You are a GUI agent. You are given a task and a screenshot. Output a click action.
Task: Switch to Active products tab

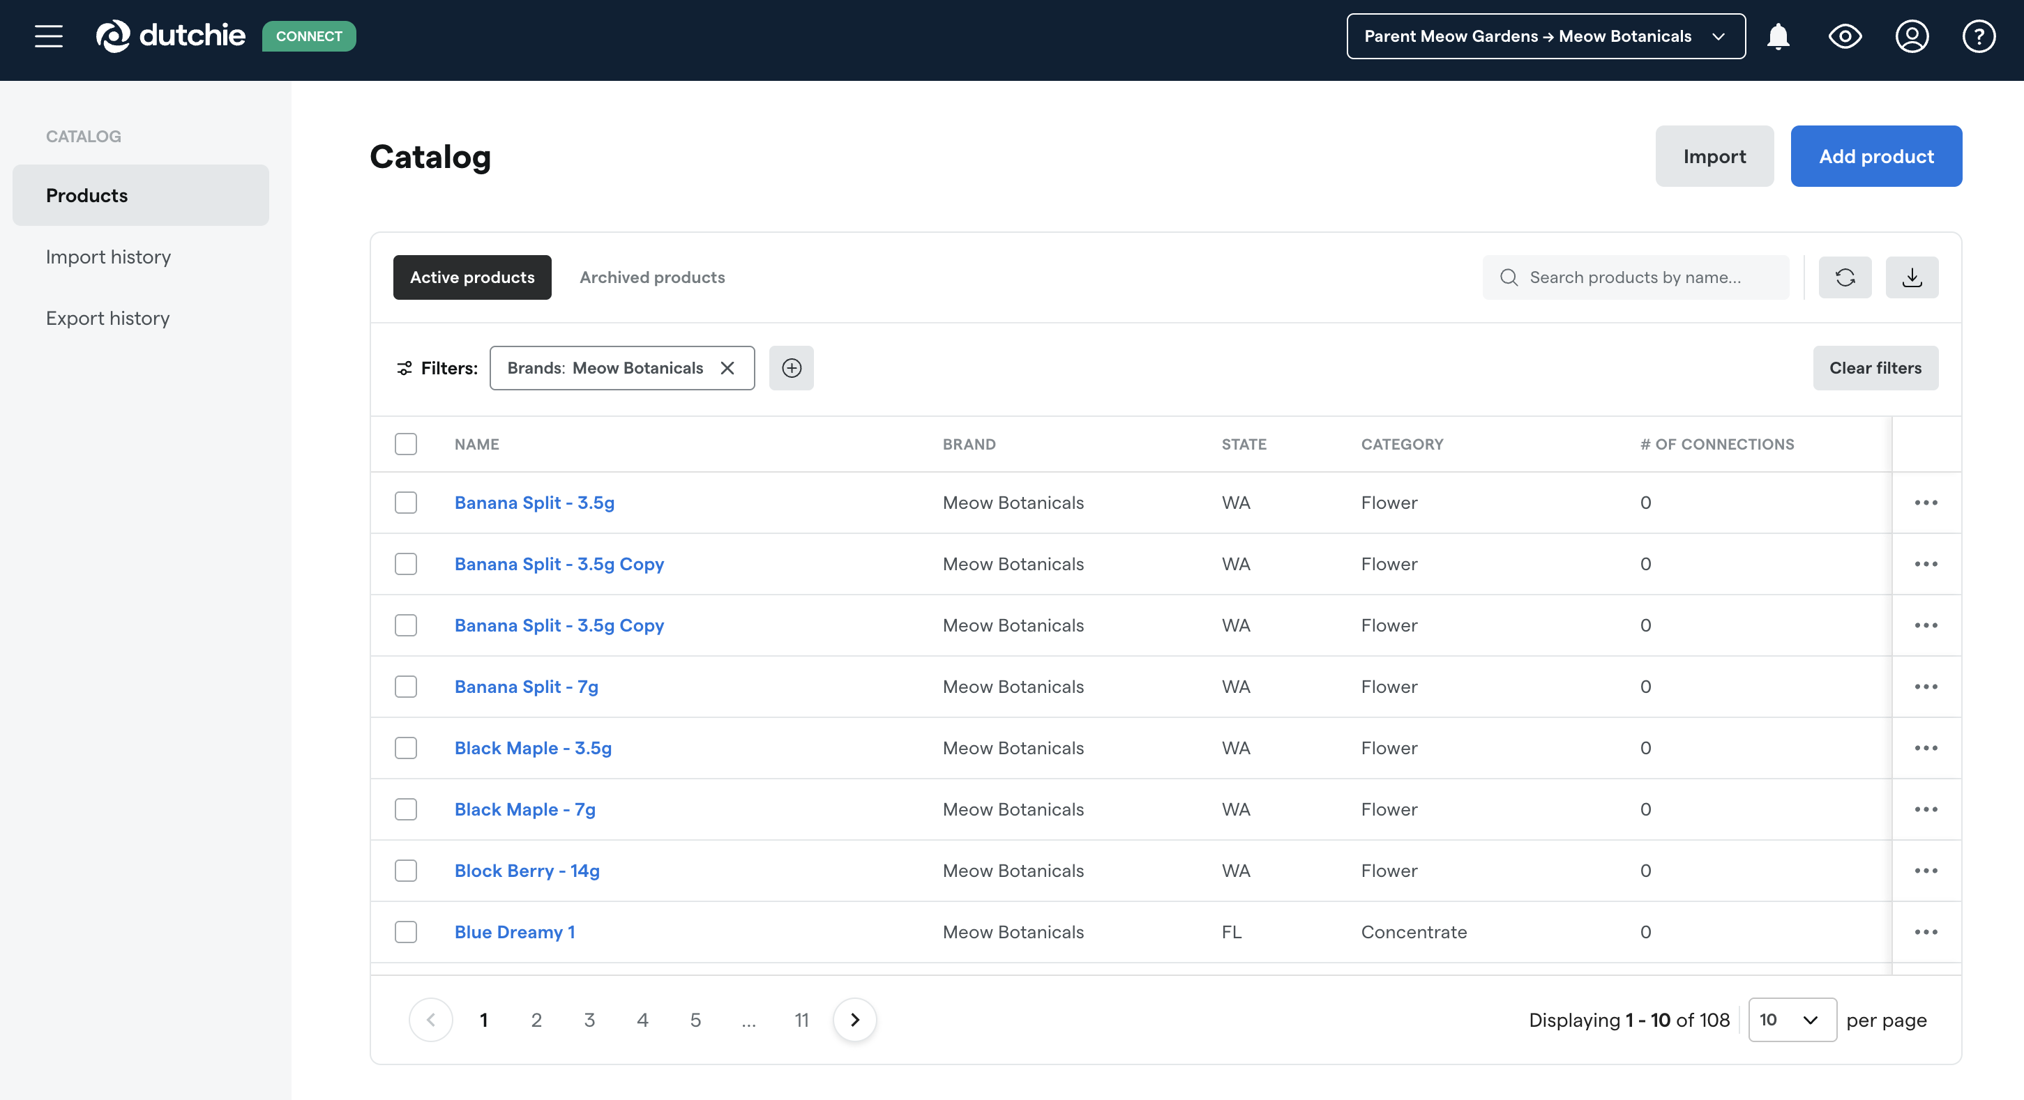tap(472, 277)
